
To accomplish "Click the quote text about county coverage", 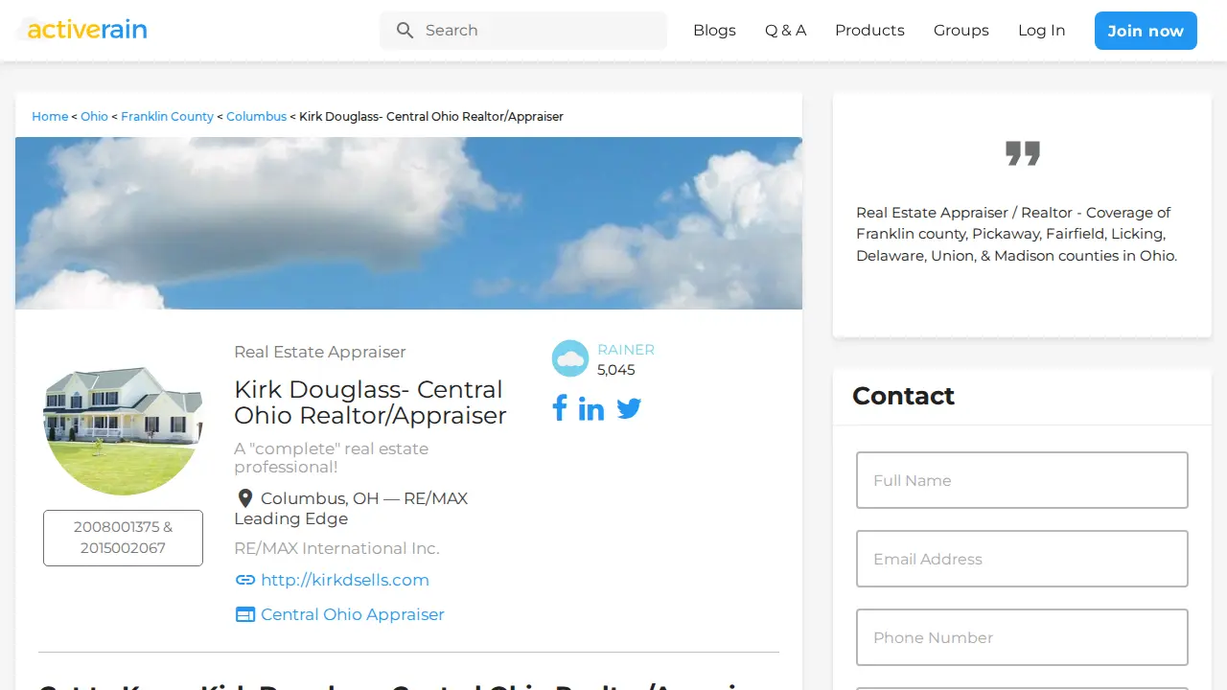I will coord(1016,234).
